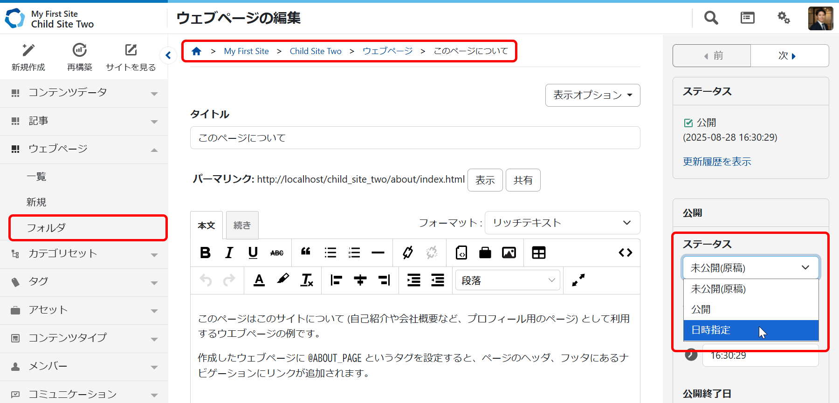839x403 pixels.
Task: Toggle strikethrough text formatting
Action: click(x=277, y=253)
